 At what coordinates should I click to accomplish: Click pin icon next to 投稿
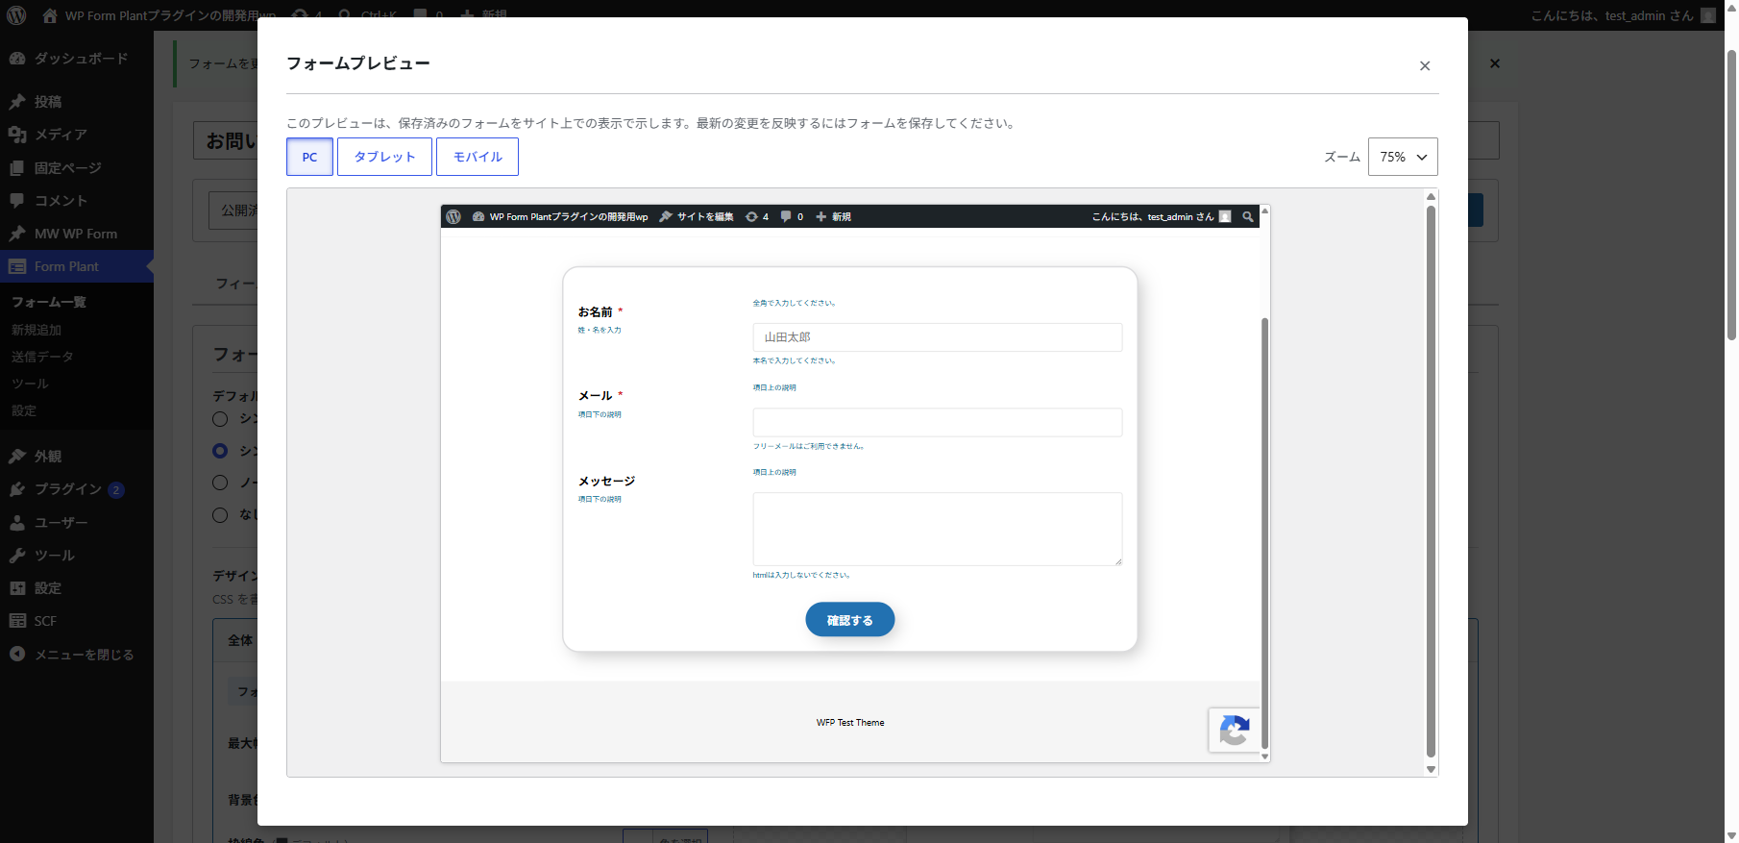pos(17,102)
